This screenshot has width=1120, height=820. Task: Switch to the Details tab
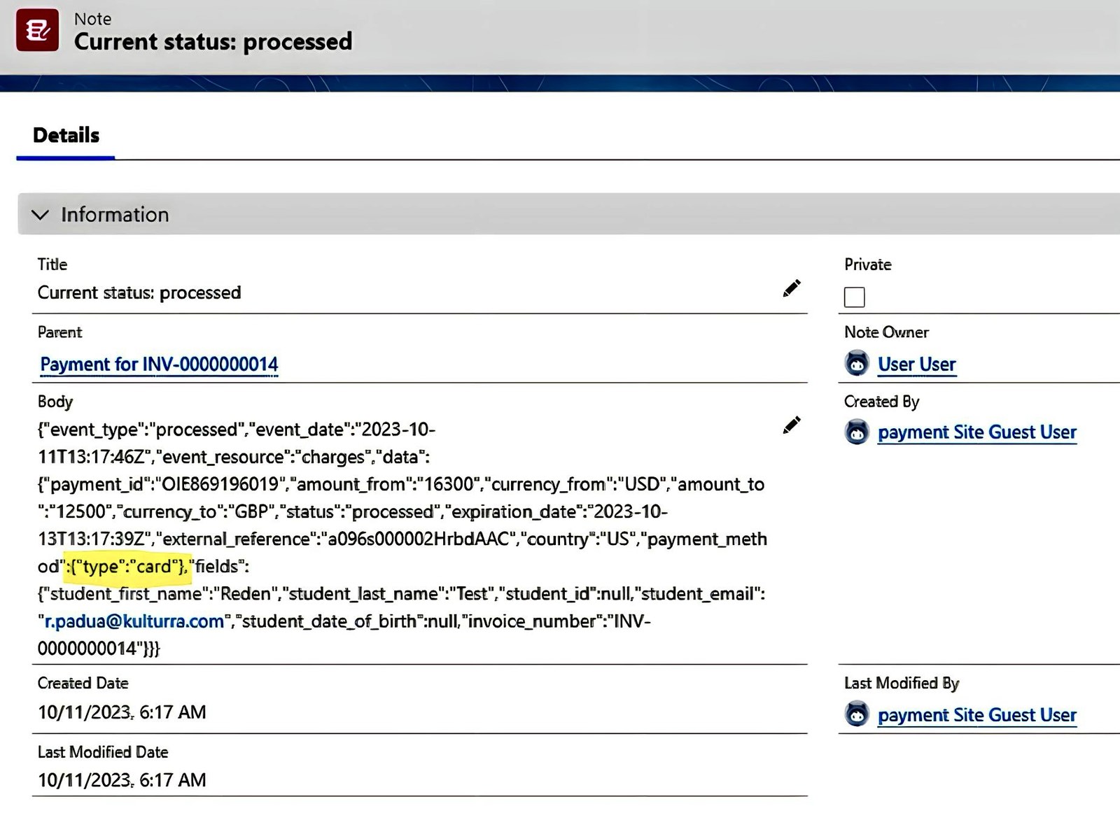point(66,136)
